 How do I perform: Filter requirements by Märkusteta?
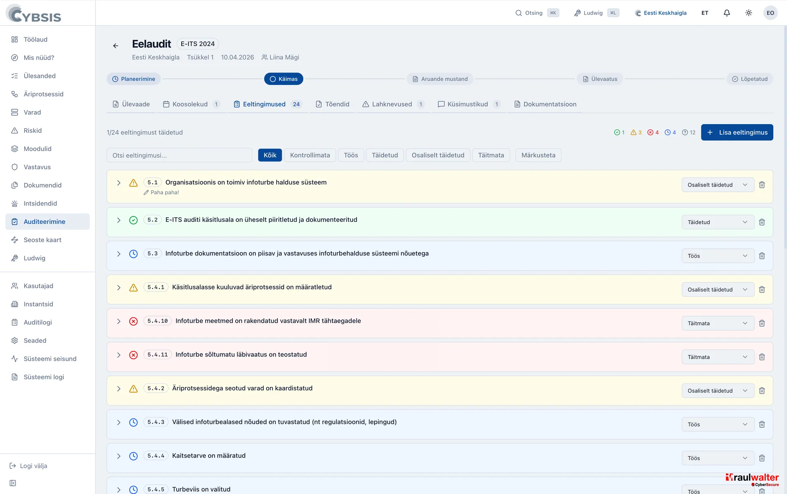pyautogui.click(x=538, y=155)
